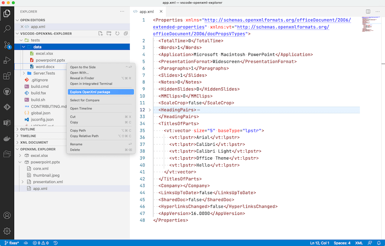Image resolution: width=385 pixels, height=246 pixels.
Task: Collapse all folders in explorer
Action: (125, 34)
